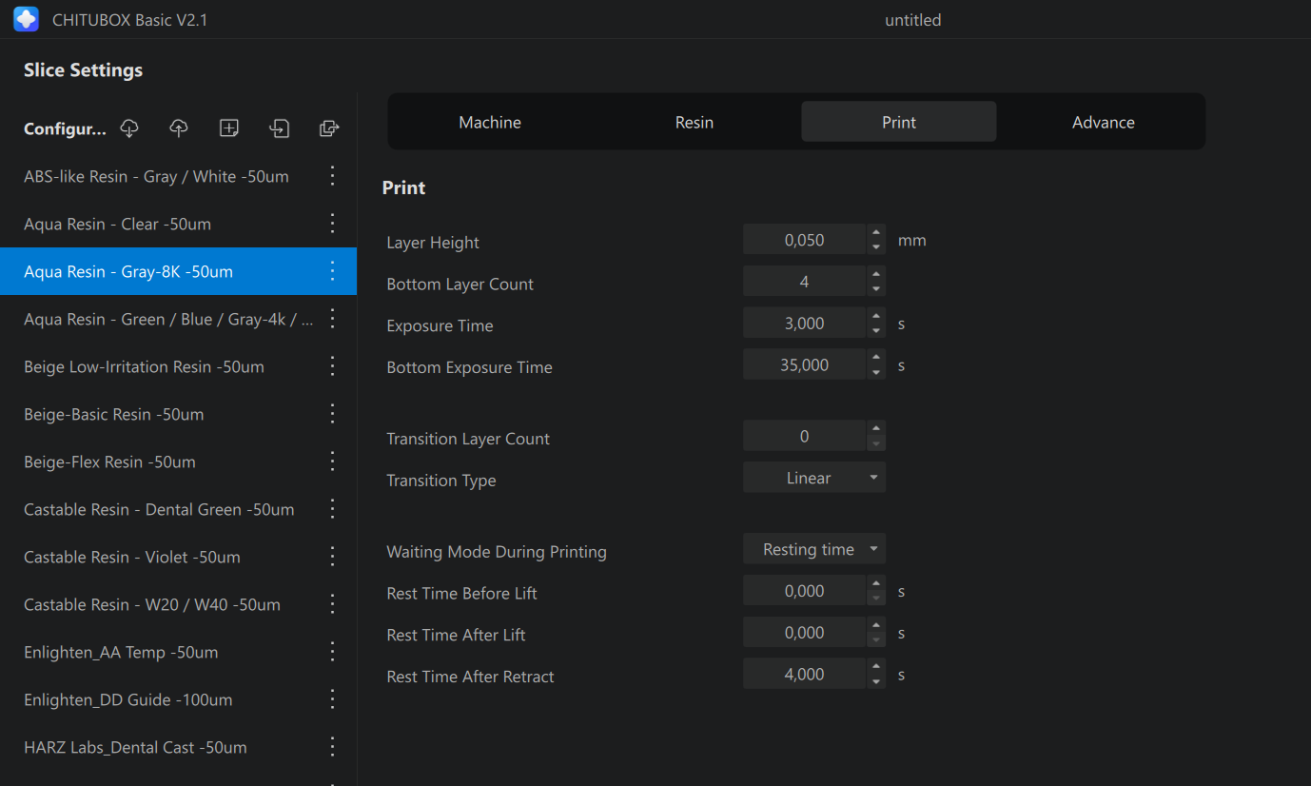Select the Print tab
1311x786 pixels.
[x=899, y=122]
